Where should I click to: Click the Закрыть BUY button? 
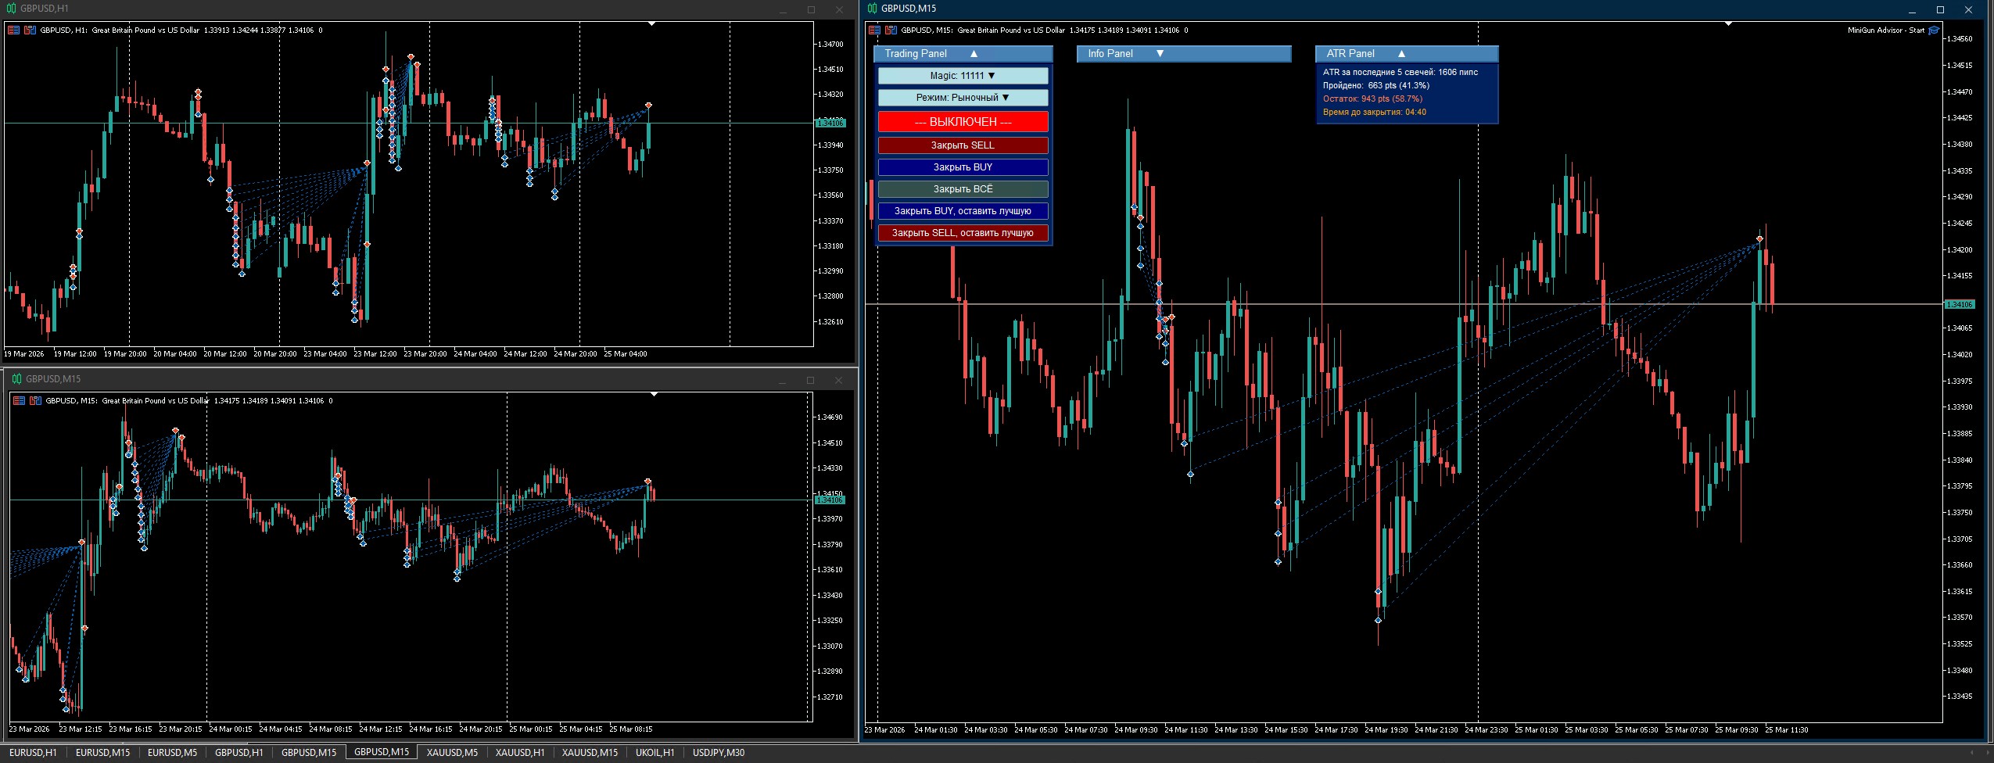pyautogui.click(x=963, y=167)
